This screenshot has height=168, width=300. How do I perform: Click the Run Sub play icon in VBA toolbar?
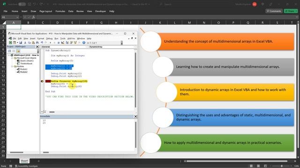pyautogui.click(x=50, y=42)
